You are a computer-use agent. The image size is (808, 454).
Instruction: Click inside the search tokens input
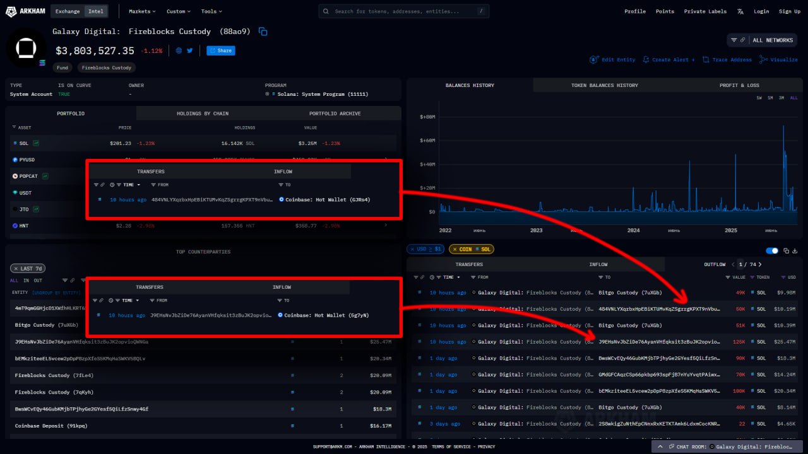click(x=404, y=11)
